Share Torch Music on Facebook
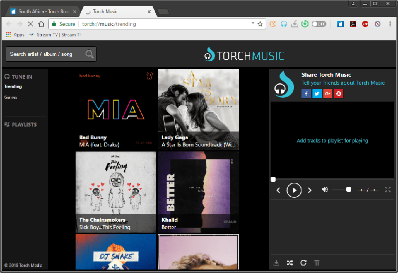This screenshot has width=398, height=273. pos(306,94)
